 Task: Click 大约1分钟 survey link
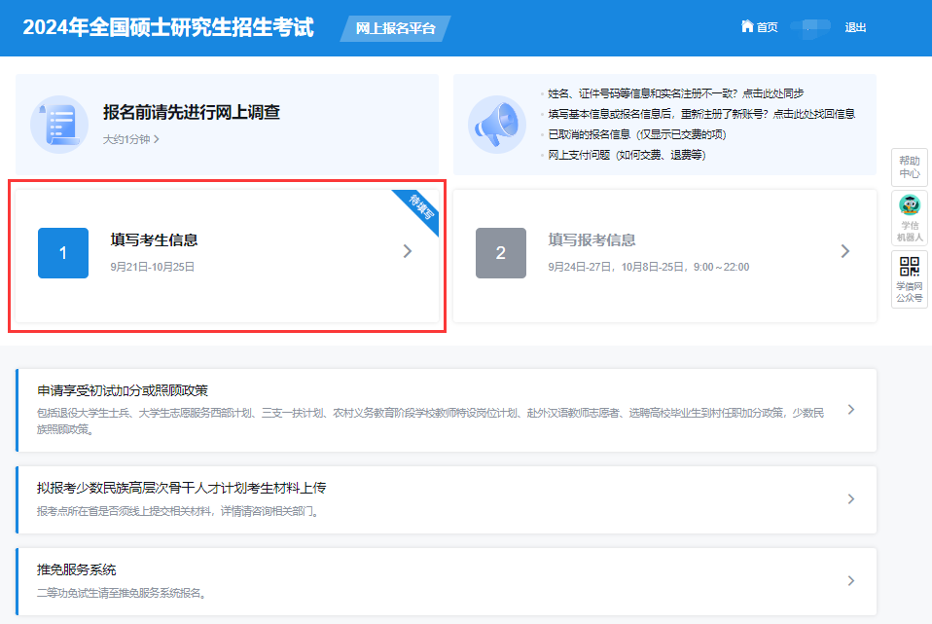pos(130,139)
